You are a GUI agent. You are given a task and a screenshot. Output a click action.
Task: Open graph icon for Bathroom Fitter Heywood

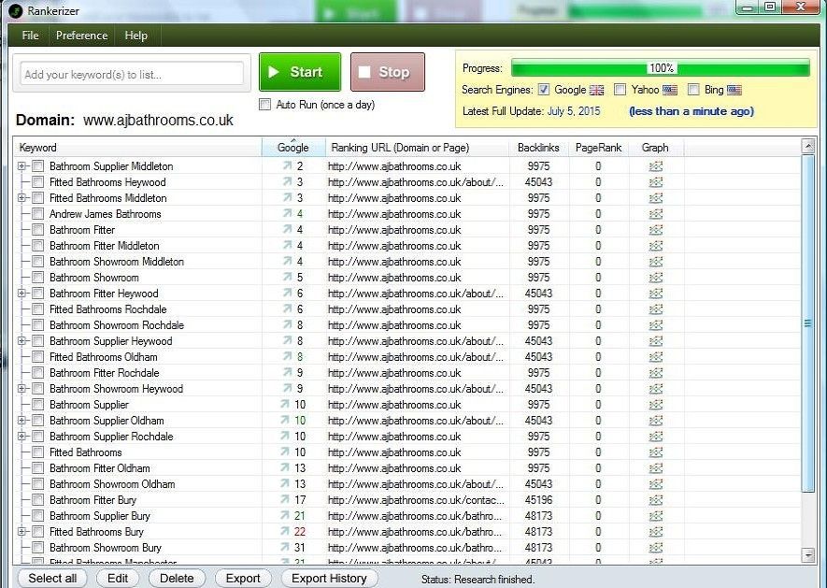(x=656, y=294)
